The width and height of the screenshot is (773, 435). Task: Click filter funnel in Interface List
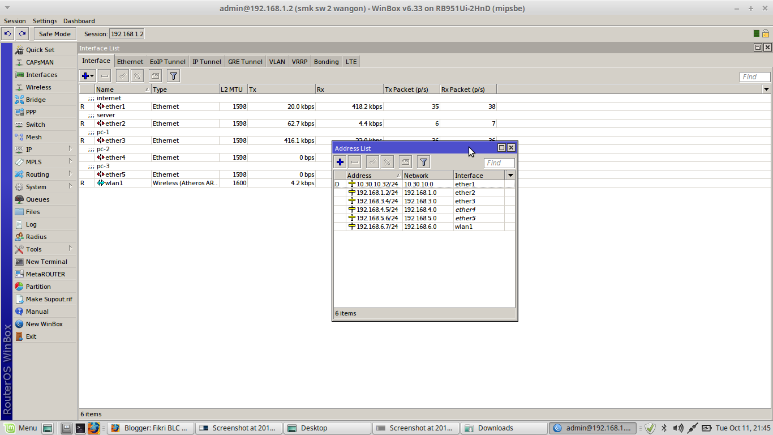tap(174, 76)
